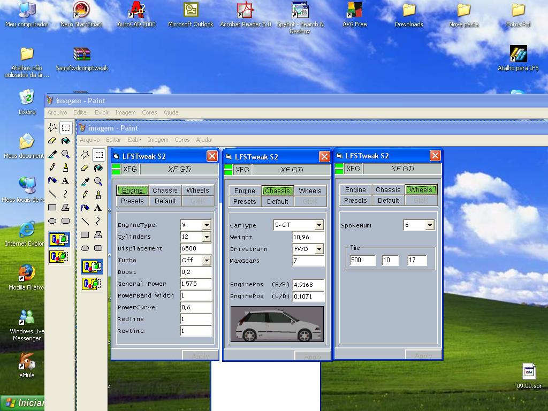This screenshot has height=411, width=548.
Task: Expand the EngineType dropdown showing V
Action: tap(207, 225)
